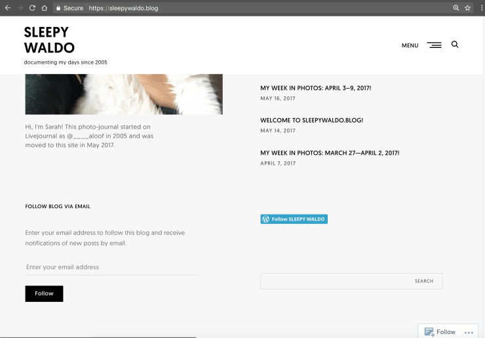This screenshot has width=485, height=338.
Task: Open the SLEEPY WALDO site title link
Action: pyautogui.click(x=49, y=40)
